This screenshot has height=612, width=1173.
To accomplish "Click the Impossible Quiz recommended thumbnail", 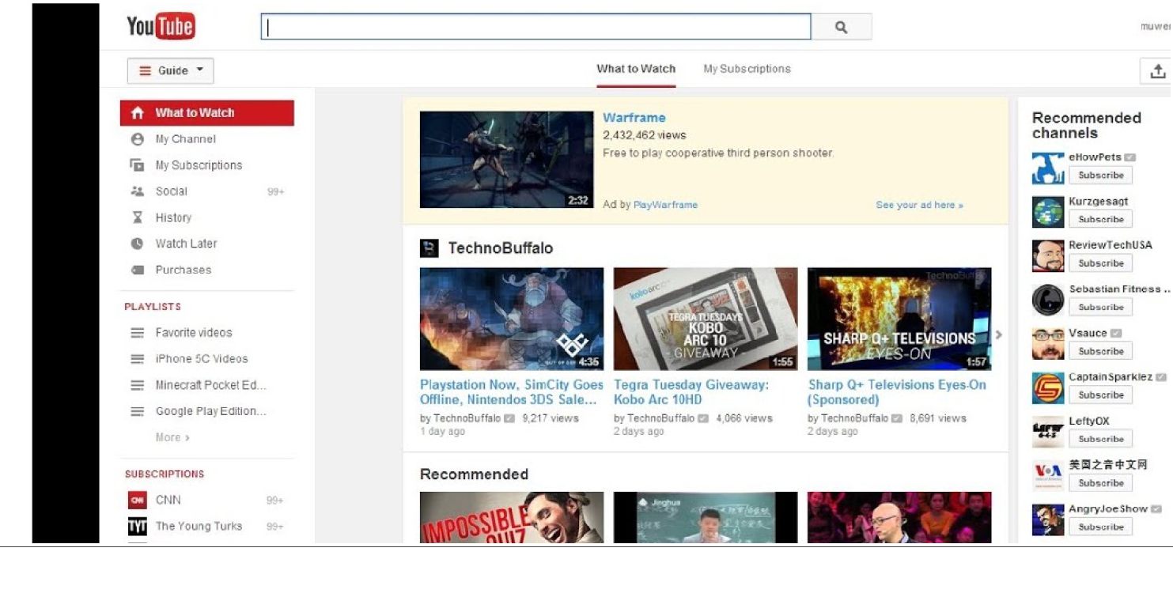I will tap(512, 518).
